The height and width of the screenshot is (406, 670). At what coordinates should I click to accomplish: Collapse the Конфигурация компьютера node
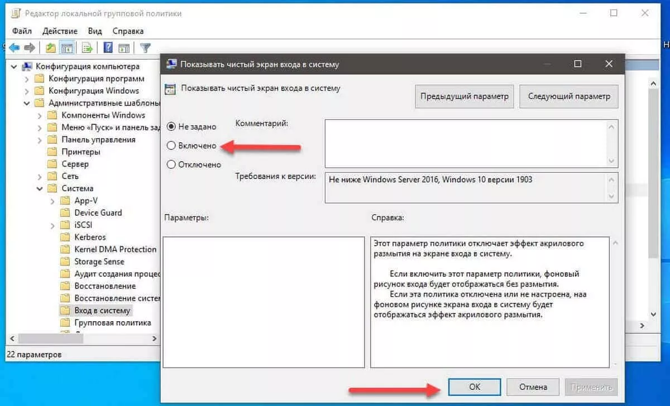pos(14,66)
